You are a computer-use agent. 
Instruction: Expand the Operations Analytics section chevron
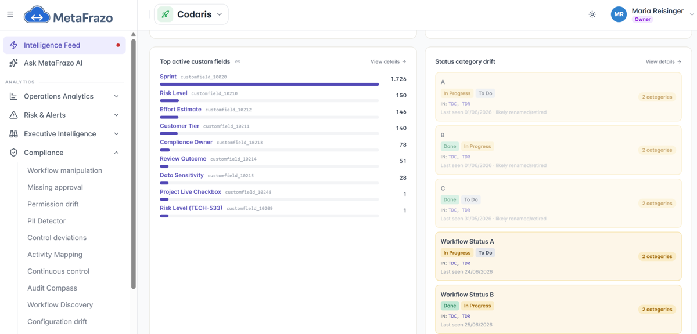(x=116, y=96)
